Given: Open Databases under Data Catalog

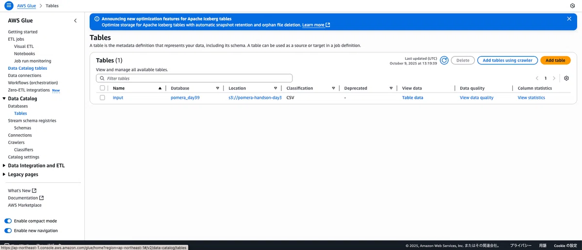Looking at the screenshot, I should tap(18, 106).
